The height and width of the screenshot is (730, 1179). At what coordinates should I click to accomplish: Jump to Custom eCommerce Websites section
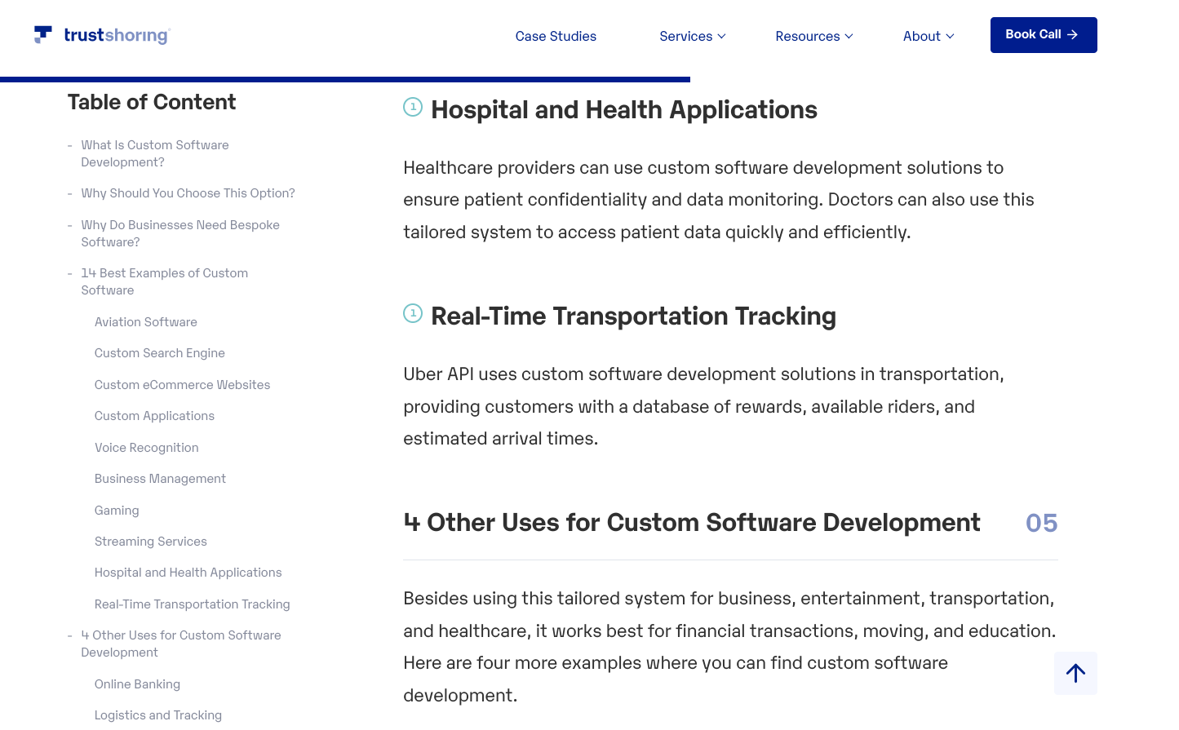coord(182,385)
